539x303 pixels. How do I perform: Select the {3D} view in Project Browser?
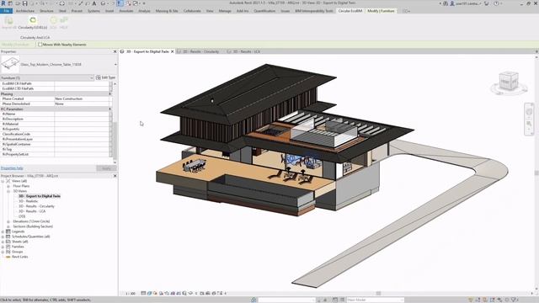coord(22,216)
